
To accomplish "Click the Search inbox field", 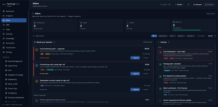I will click(x=91, y=36).
